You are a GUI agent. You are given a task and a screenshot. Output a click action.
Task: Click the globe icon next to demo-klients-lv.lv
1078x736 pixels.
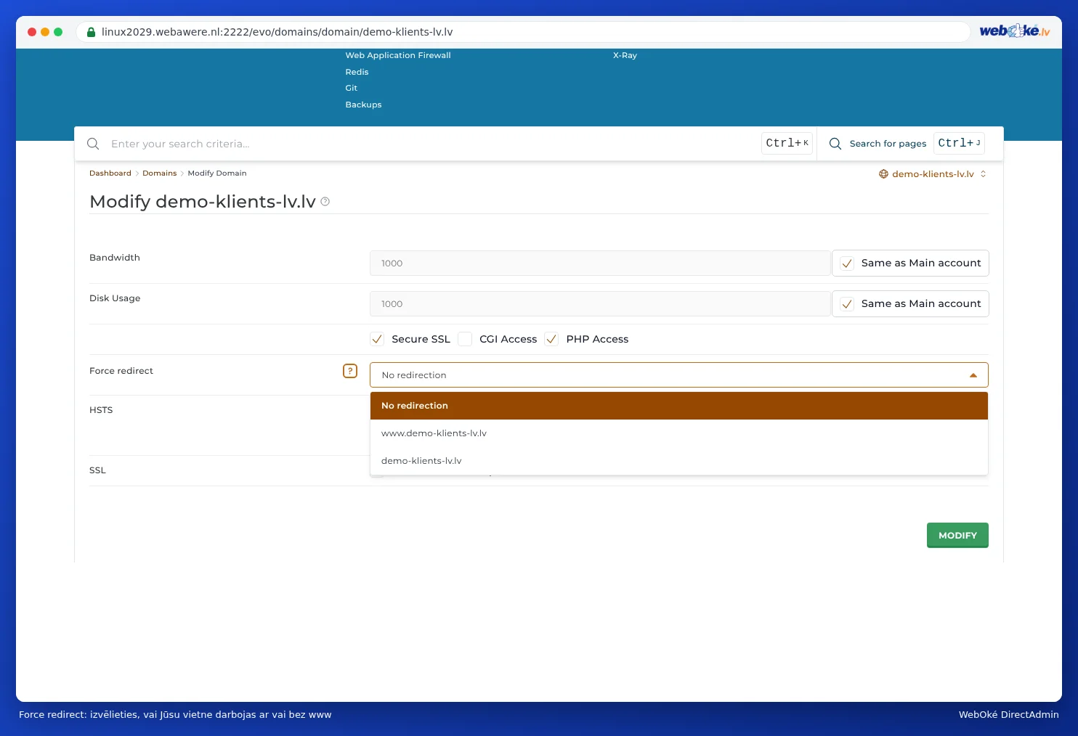[883, 174]
